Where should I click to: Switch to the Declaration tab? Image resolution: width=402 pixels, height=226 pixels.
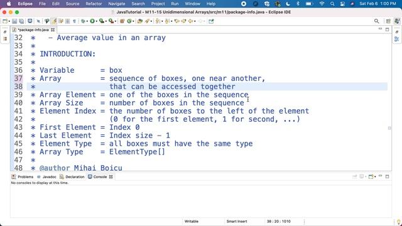(x=72, y=177)
